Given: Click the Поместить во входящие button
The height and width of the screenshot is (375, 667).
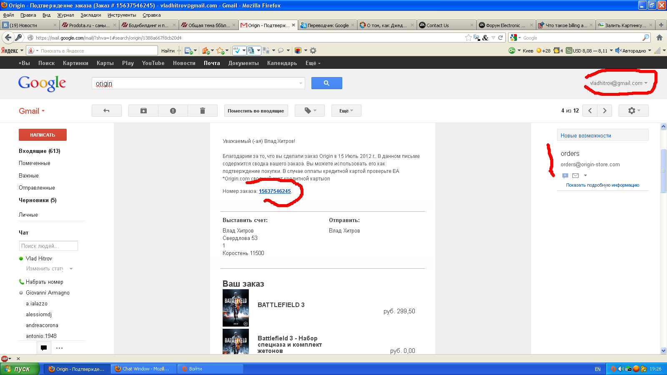Looking at the screenshot, I should 256,110.
